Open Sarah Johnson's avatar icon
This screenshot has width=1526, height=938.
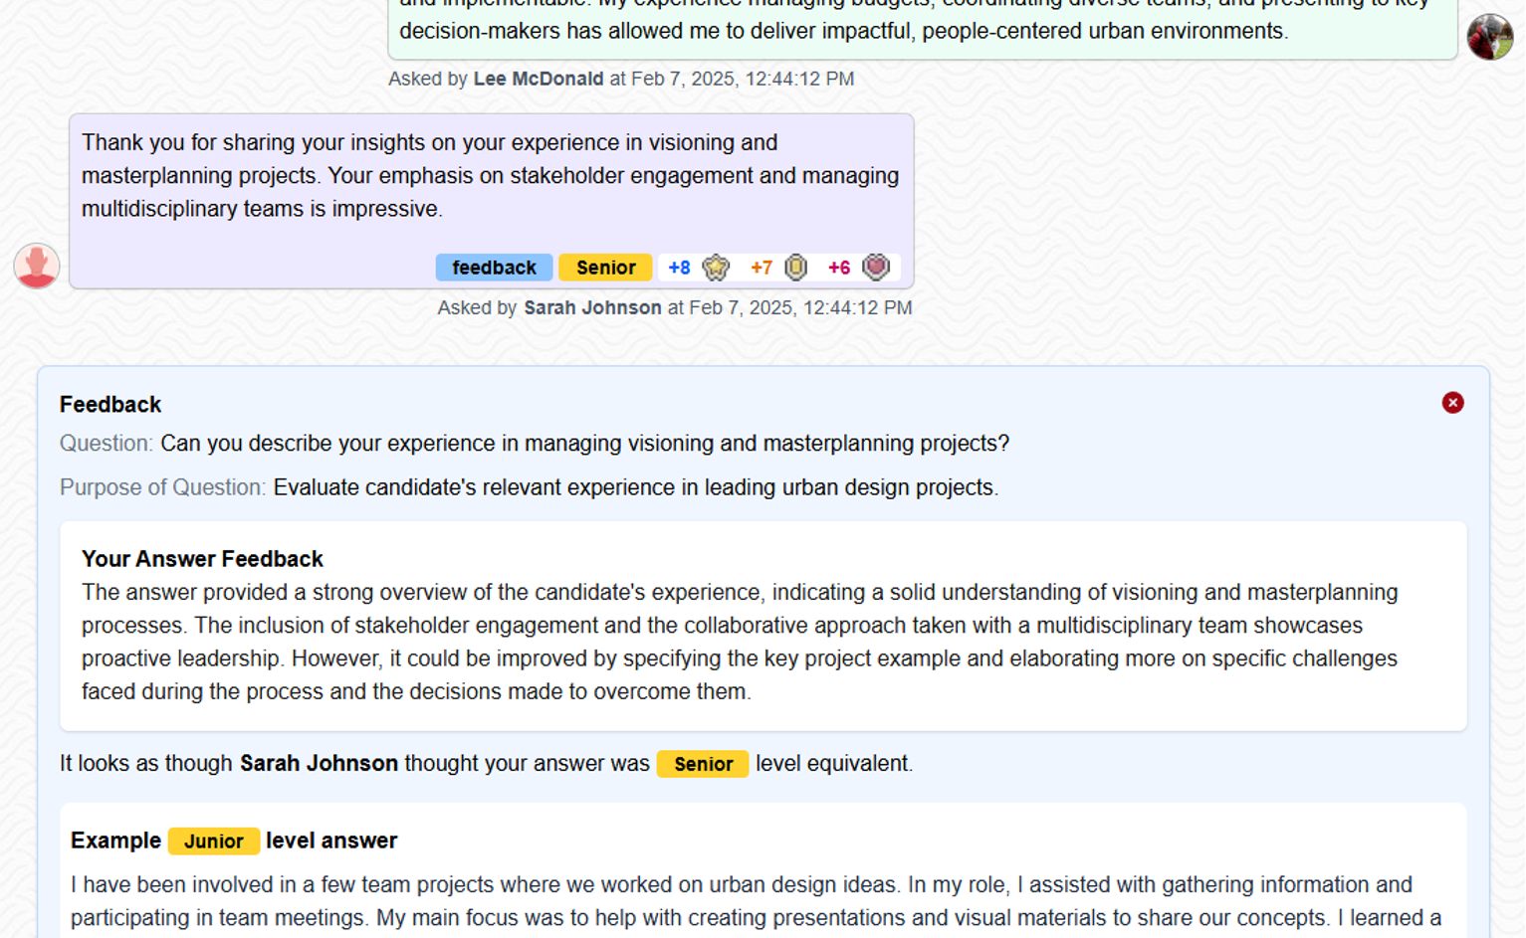36,267
